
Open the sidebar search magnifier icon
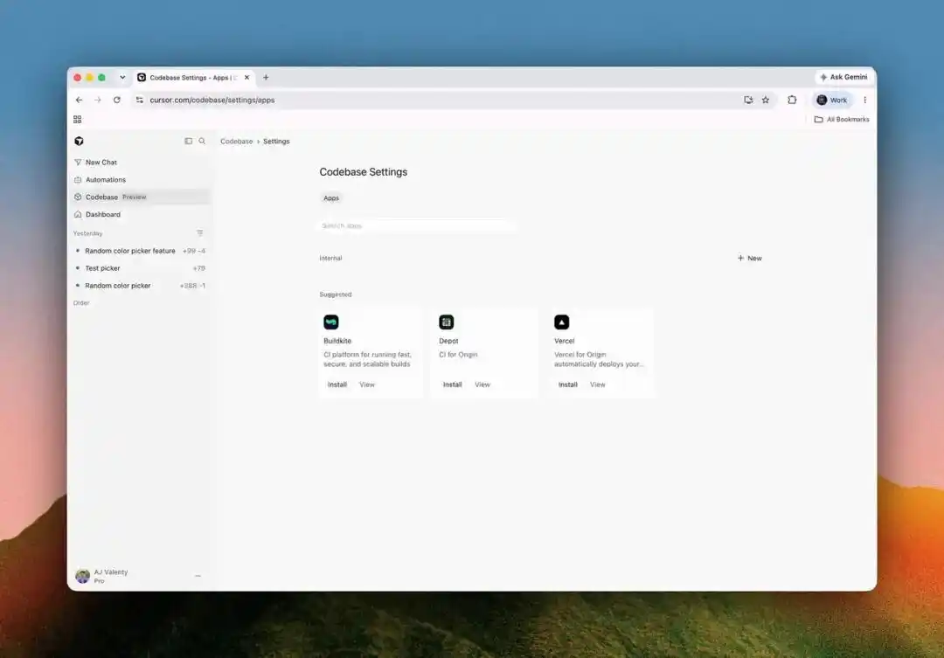tap(202, 141)
